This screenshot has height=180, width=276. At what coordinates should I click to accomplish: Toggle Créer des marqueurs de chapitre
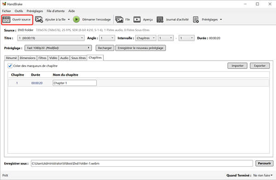(10, 66)
